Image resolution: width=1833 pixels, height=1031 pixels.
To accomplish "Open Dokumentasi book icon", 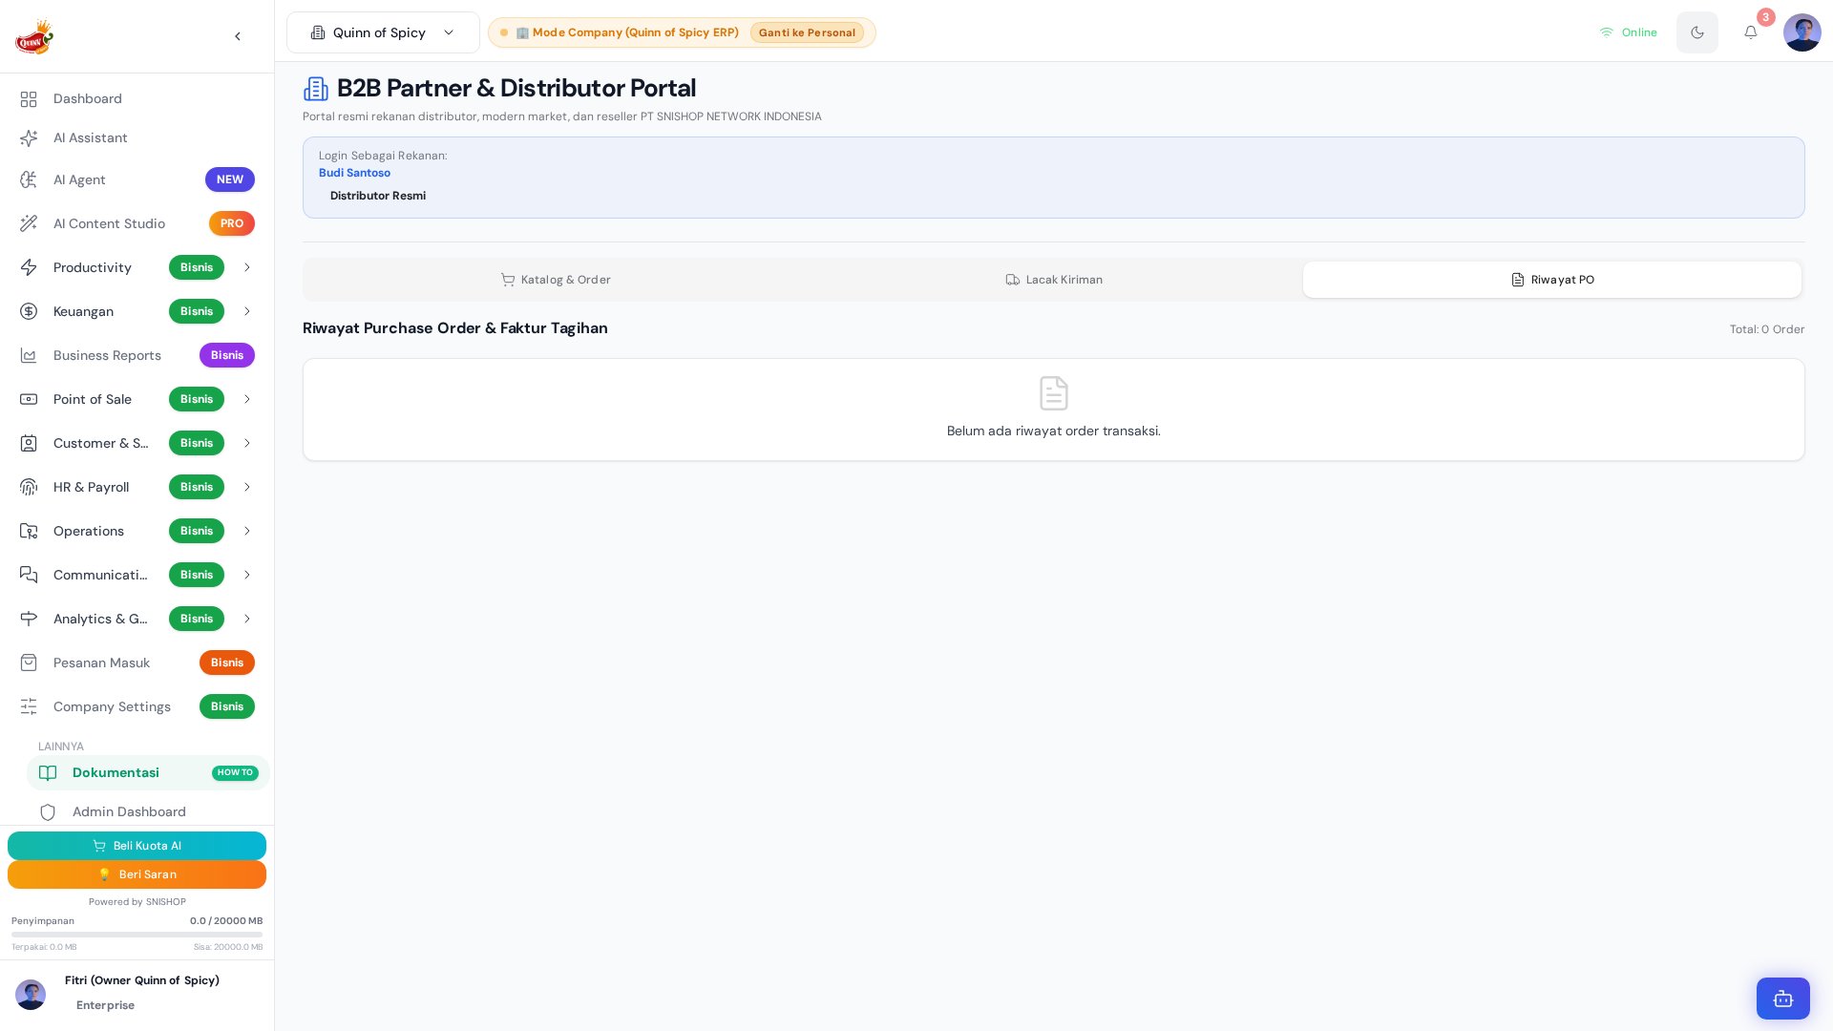I will point(48,773).
